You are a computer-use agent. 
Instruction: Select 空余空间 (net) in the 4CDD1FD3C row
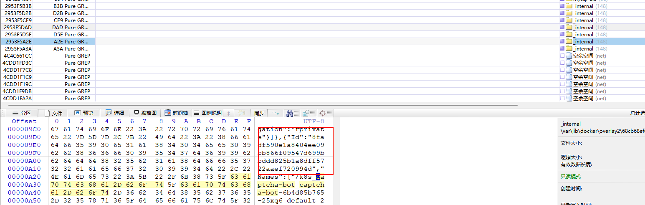(x=589, y=63)
